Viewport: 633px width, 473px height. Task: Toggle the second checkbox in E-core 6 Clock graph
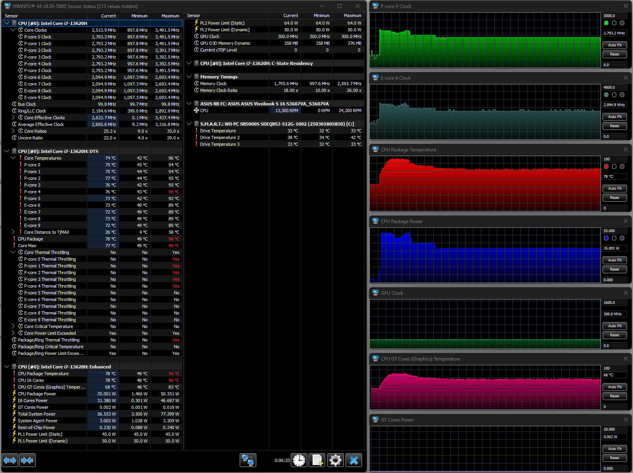tap(614, 95)
